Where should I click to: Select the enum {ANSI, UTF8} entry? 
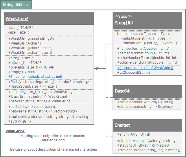133,134
